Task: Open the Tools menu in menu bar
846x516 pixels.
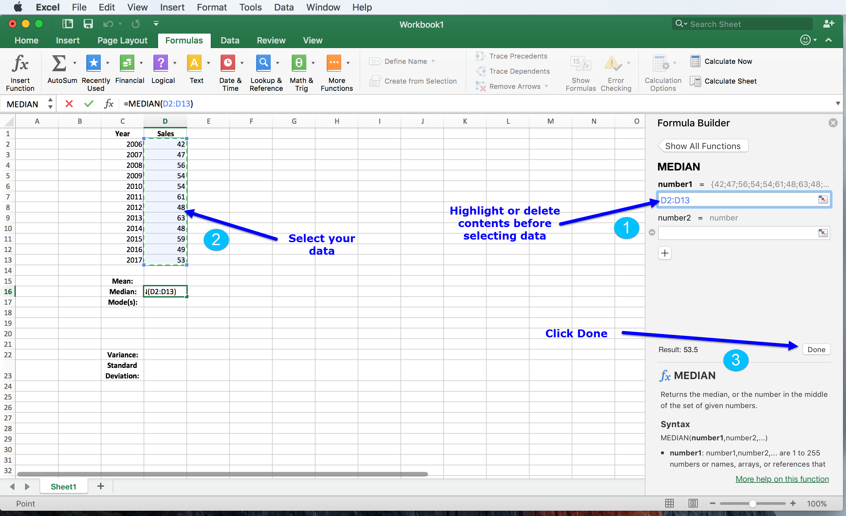Action: 250,7
